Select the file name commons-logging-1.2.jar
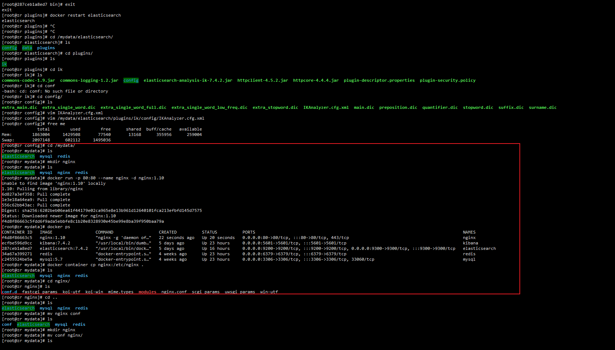The height and width of the screenshot is (350, 615). click(x=89, y=80)
